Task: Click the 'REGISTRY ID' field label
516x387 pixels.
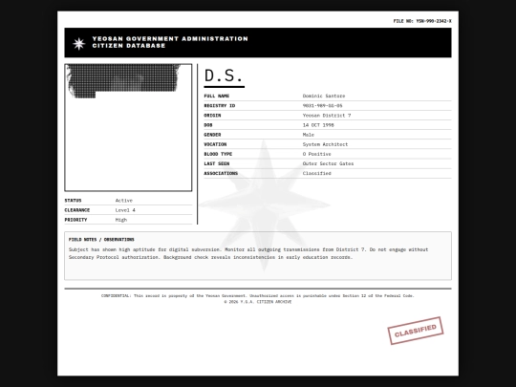Action: 220,106
